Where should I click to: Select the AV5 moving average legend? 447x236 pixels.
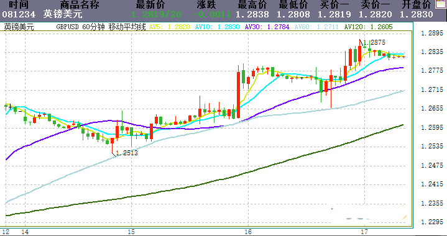(170, 27)
